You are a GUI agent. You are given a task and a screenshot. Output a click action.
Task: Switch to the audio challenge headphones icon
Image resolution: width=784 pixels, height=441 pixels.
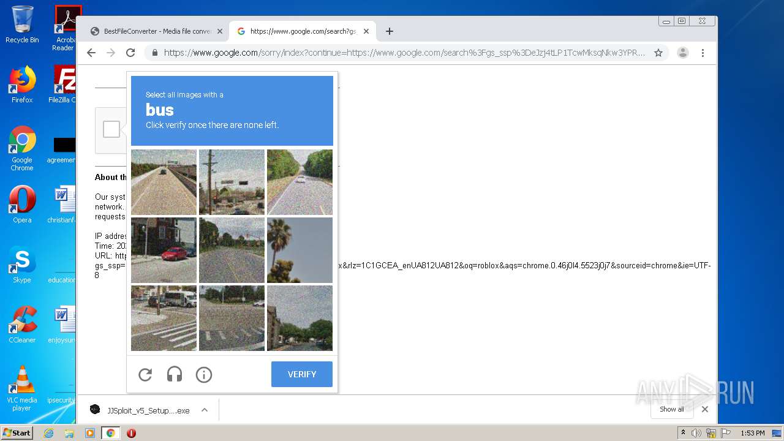(x=175, y=374)
